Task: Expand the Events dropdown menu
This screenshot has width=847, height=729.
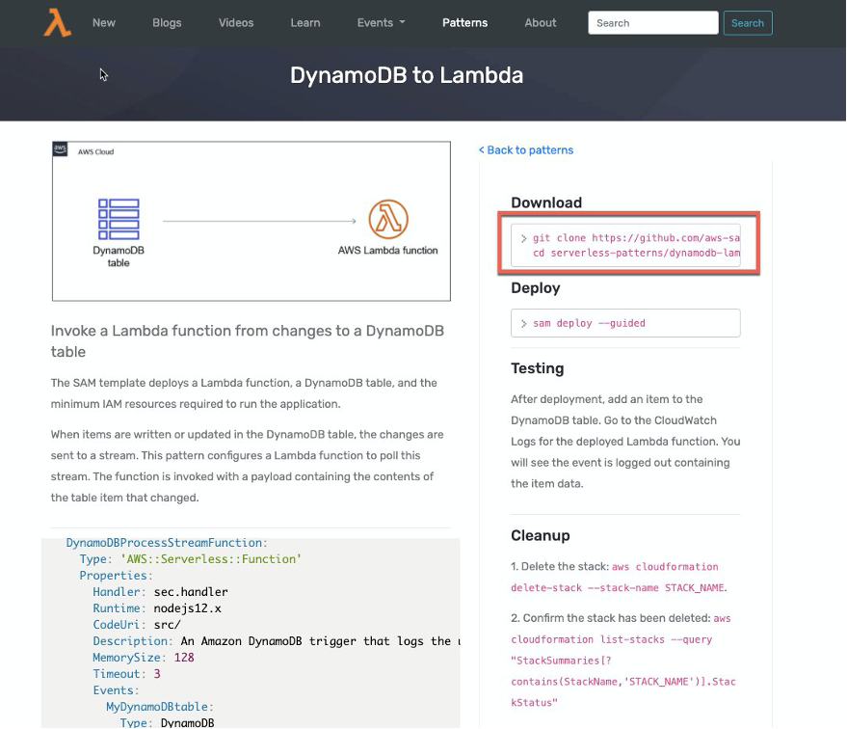Action: tap(381, 23)
